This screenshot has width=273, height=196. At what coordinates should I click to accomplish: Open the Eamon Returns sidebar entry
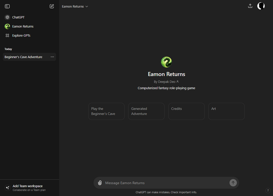click(x=29, y=27)
